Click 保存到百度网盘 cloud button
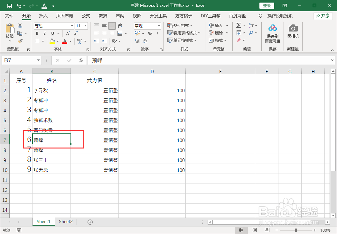 (x=273, y=33)
